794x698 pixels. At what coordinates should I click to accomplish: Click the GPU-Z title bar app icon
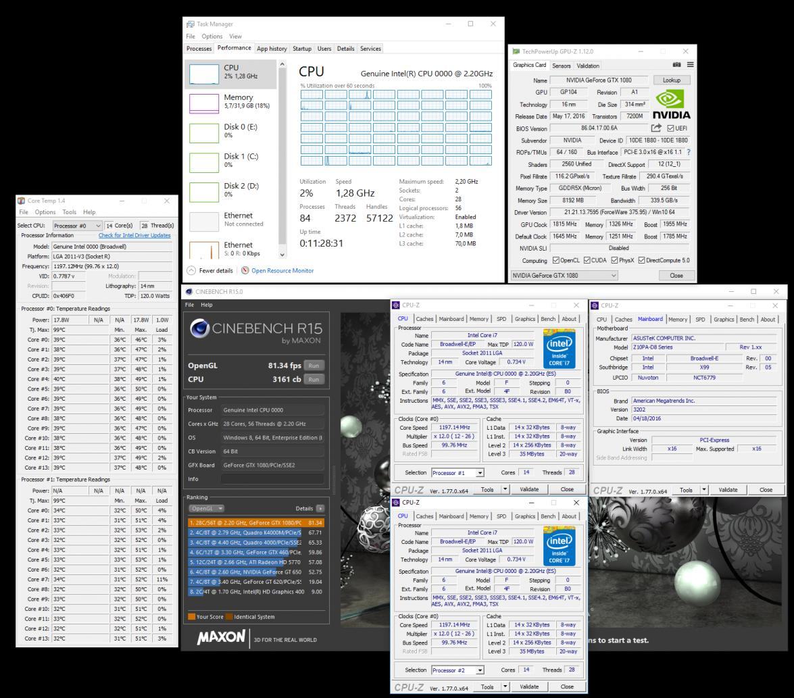tap(516, 51)
